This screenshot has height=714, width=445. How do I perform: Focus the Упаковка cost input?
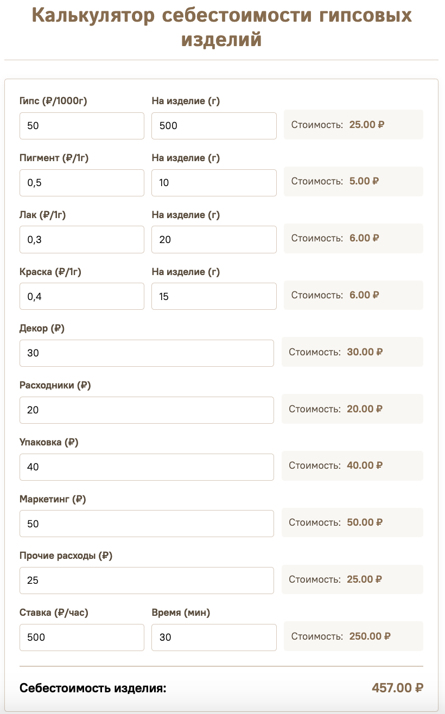point(147,467)
